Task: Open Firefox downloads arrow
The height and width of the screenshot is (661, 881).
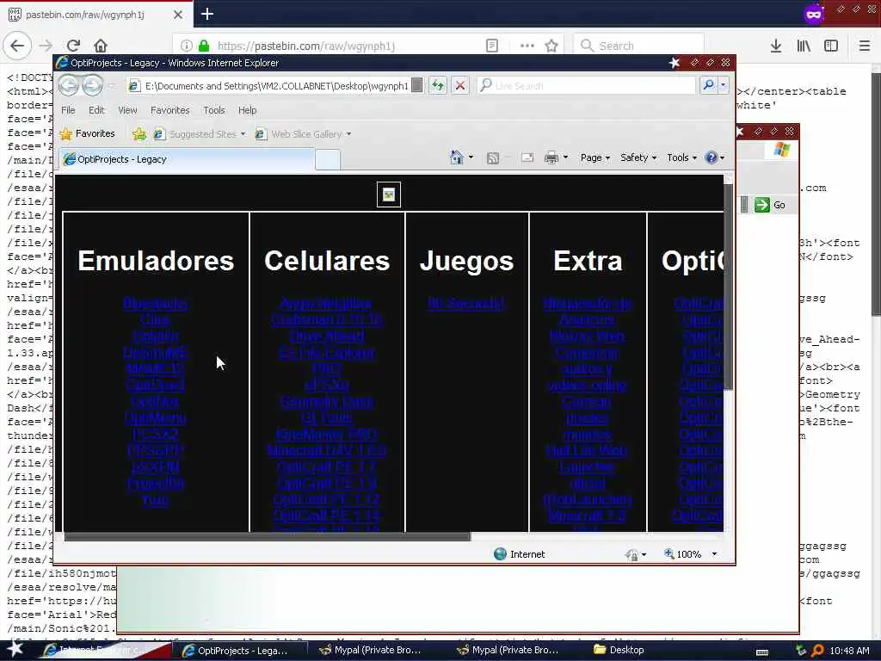Action: (x=776, y=46)
